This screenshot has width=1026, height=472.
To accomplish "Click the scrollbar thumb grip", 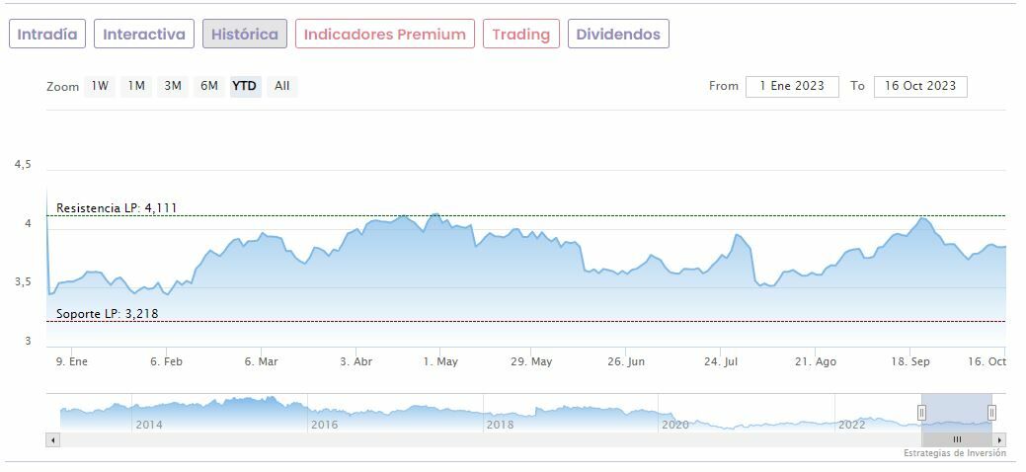I will (956, 439).
